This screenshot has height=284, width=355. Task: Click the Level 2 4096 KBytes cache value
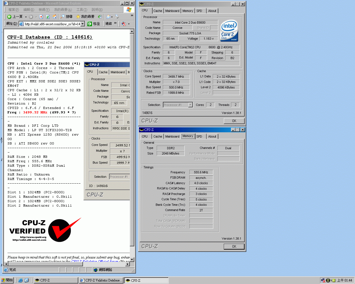coord(226,87)
